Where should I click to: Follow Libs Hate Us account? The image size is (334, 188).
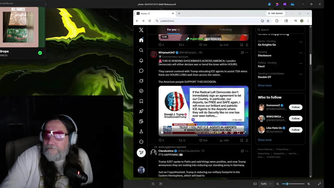[296, 130]
